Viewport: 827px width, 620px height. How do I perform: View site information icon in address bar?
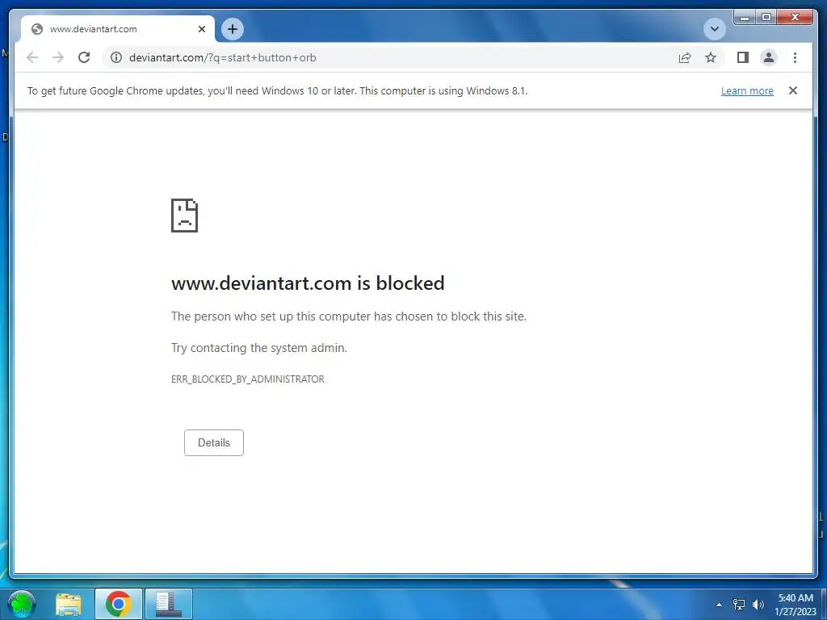click(x=116, y=57)
